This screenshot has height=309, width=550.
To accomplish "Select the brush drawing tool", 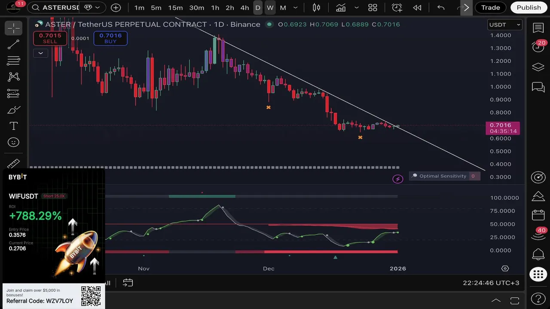I will (14, 109).
